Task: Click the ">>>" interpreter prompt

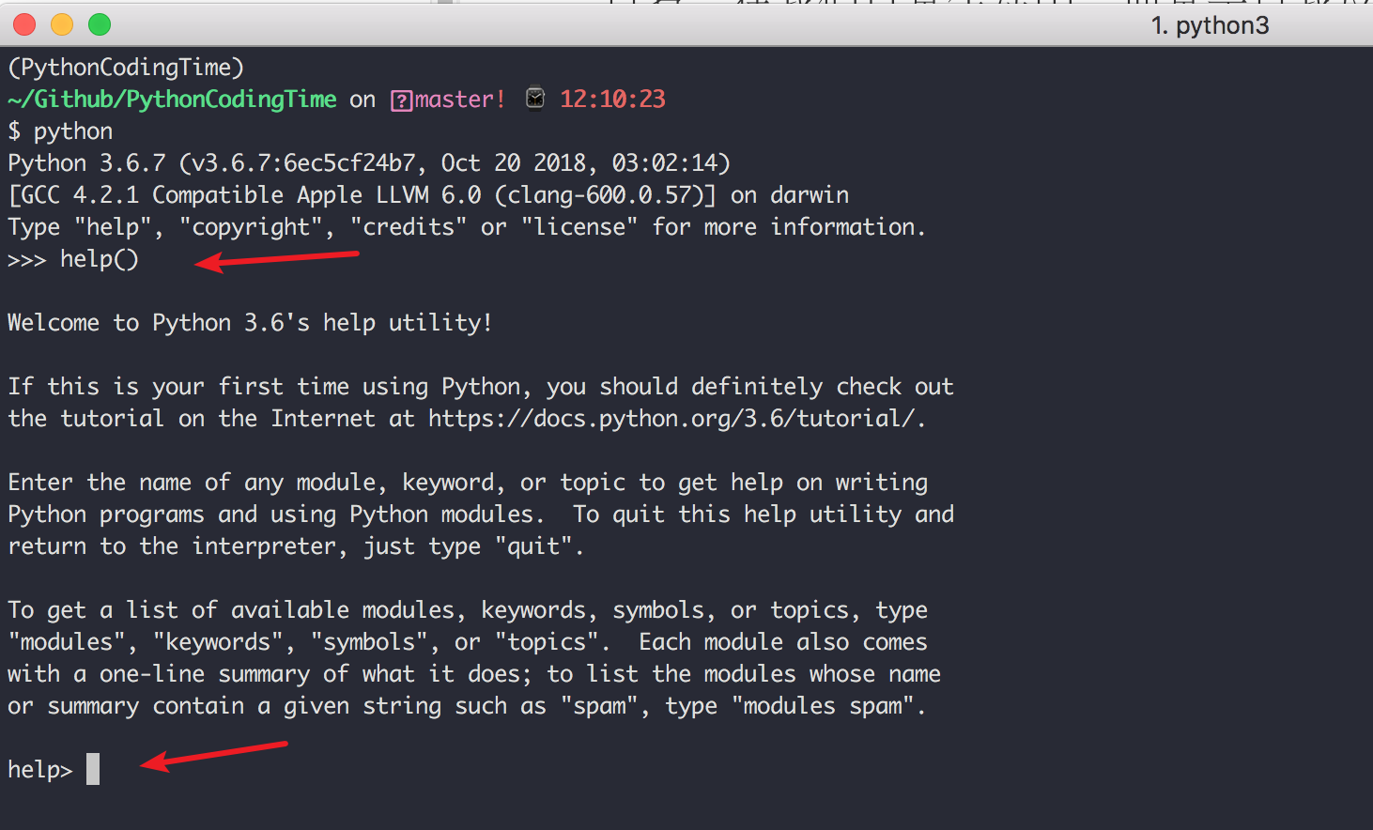Action: click(26, 260)
